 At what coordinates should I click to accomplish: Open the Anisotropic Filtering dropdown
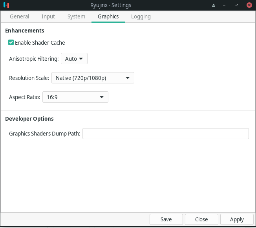click(74, 59)
